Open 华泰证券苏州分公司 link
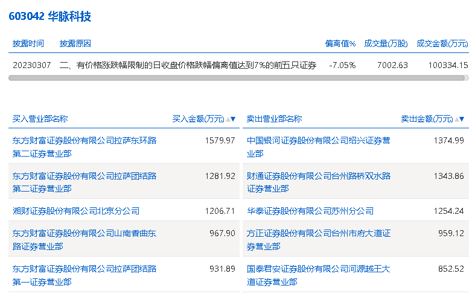The image size is (475, 297). point(310,211)
